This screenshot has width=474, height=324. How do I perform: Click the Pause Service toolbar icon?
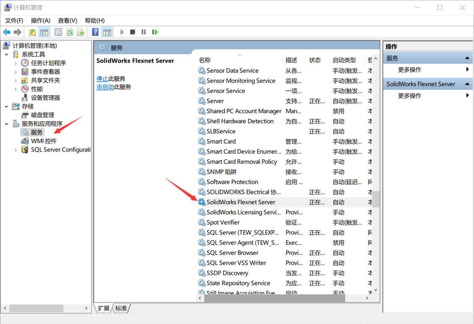tap(144, 32)
